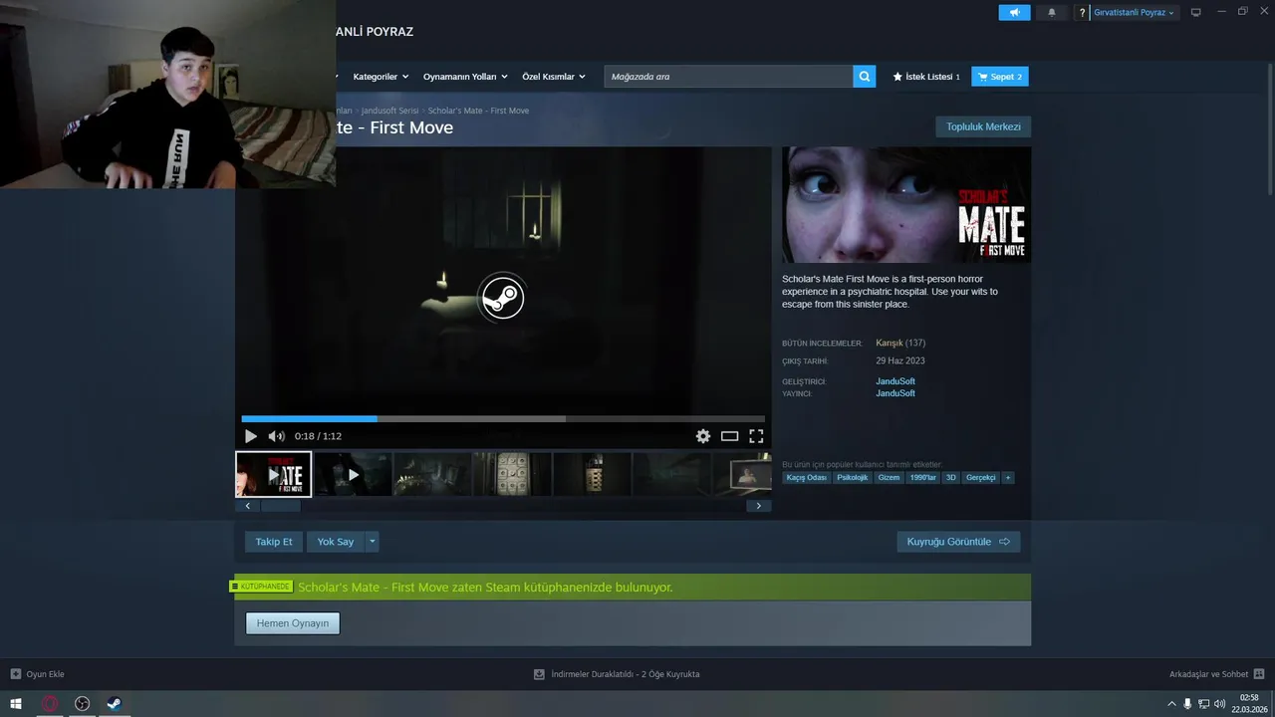
Task: Select the 3D tag
Action: tap(950, 478)
